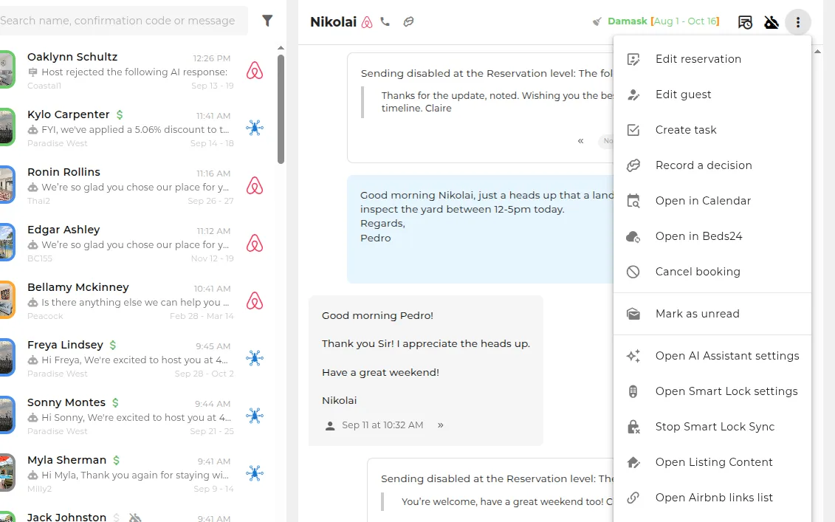Click guest avatar icon on Nikolai's message

pos(330,425)
